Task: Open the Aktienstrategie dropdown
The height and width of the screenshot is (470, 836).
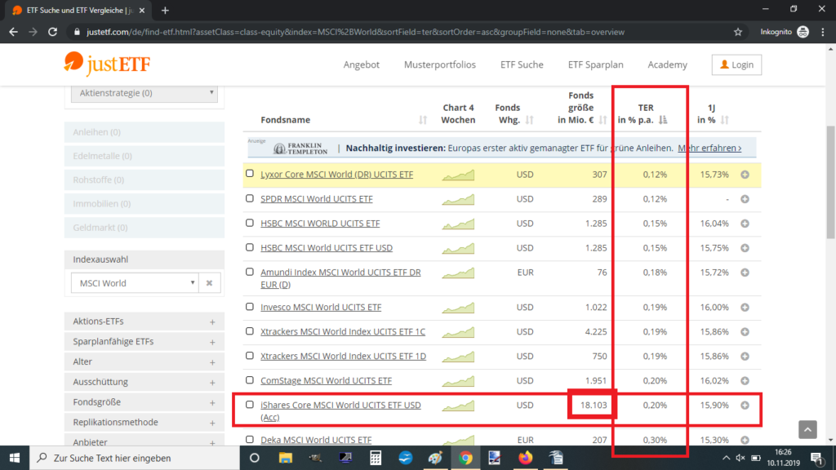Action: pyautogui.click(x=144, y=93)
